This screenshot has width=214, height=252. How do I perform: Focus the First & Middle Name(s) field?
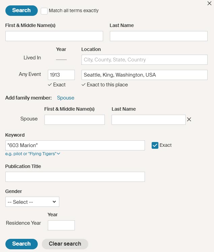54,36
